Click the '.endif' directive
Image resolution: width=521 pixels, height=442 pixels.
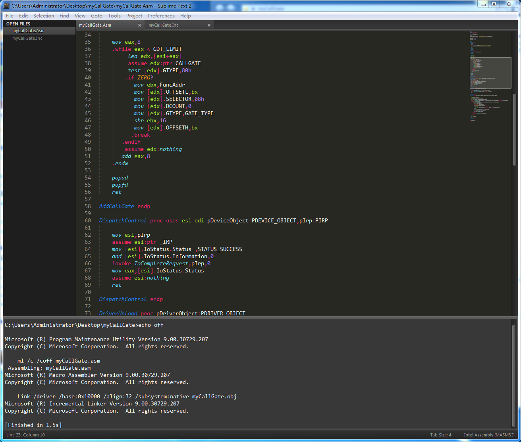131,142
